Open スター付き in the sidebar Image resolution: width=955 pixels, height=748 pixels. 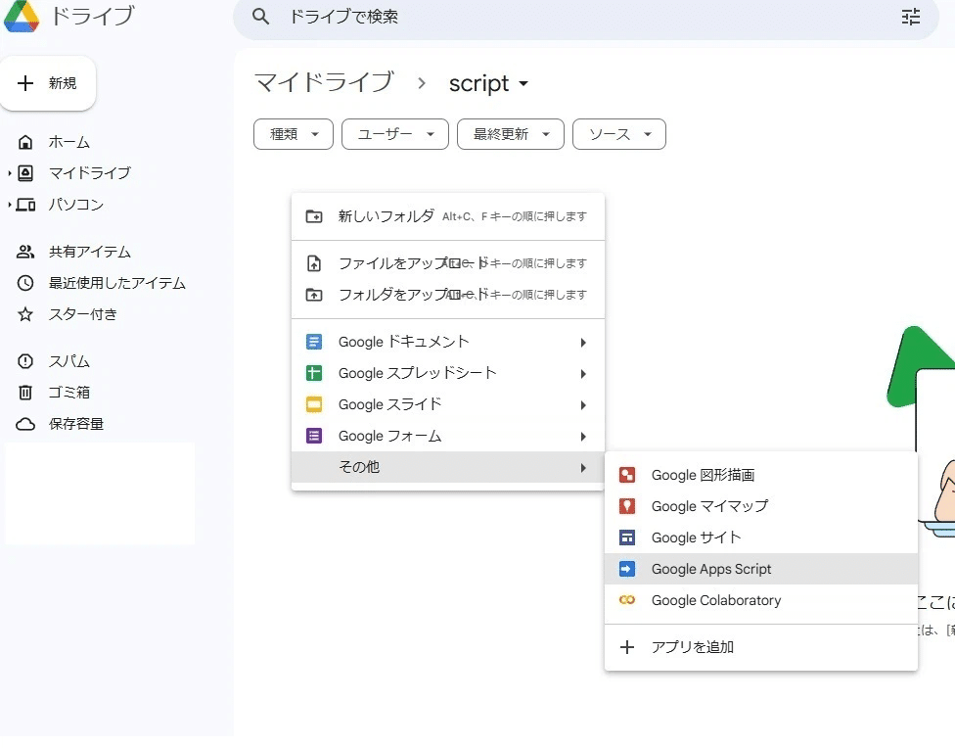pos(83,314)
